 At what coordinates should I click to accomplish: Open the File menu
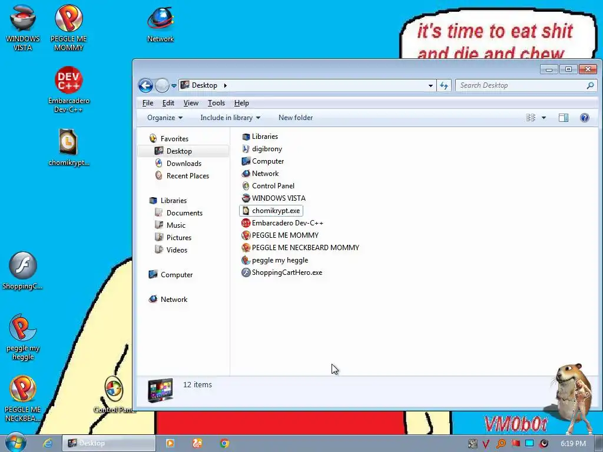tap(148, 103)
